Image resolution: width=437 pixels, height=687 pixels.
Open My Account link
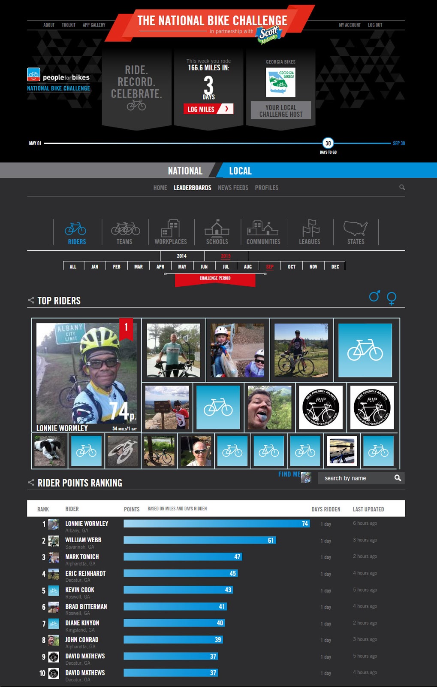[350, 25]
